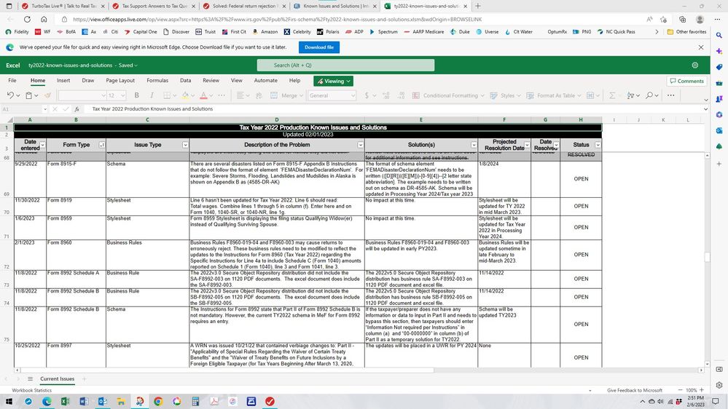Image resolution: width=728 pixels, height=409 pixels.
Task: Click the Search (Alt + Q) box
Action: pos(346,65)
